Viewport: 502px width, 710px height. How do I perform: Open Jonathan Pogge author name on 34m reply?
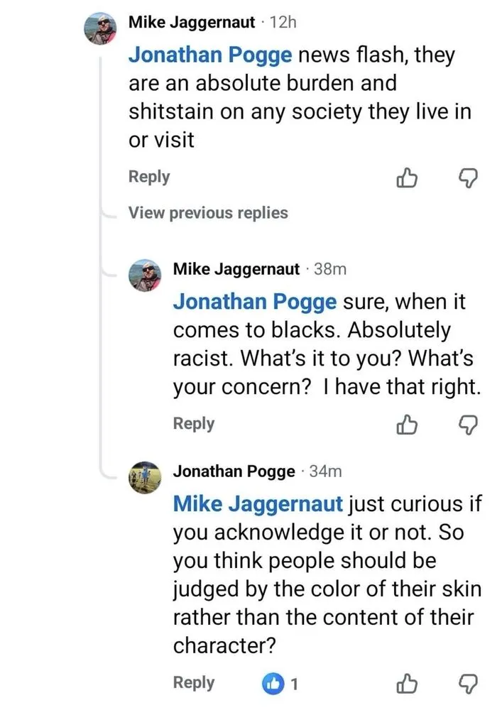[x=234, y=471]
